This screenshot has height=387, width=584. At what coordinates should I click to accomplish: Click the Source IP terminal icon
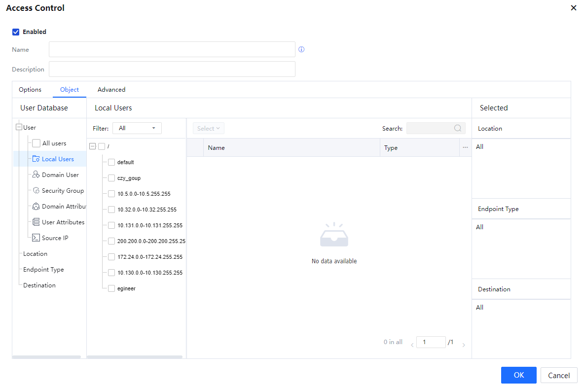36,238
